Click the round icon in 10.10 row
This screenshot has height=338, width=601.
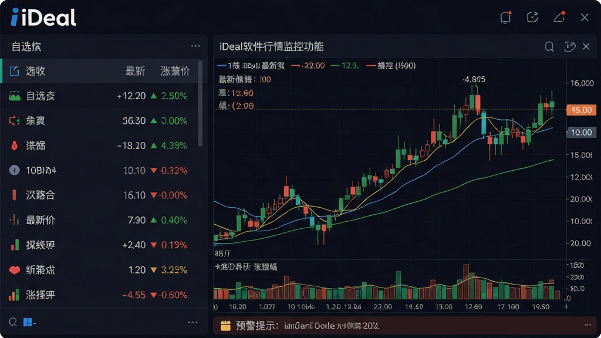(14, 170)
